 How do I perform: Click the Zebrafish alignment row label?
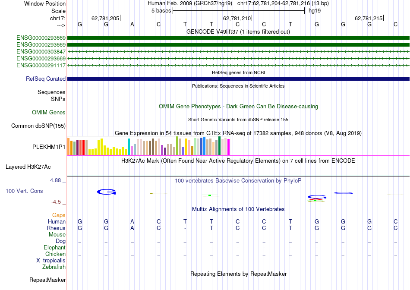(54, 267)
